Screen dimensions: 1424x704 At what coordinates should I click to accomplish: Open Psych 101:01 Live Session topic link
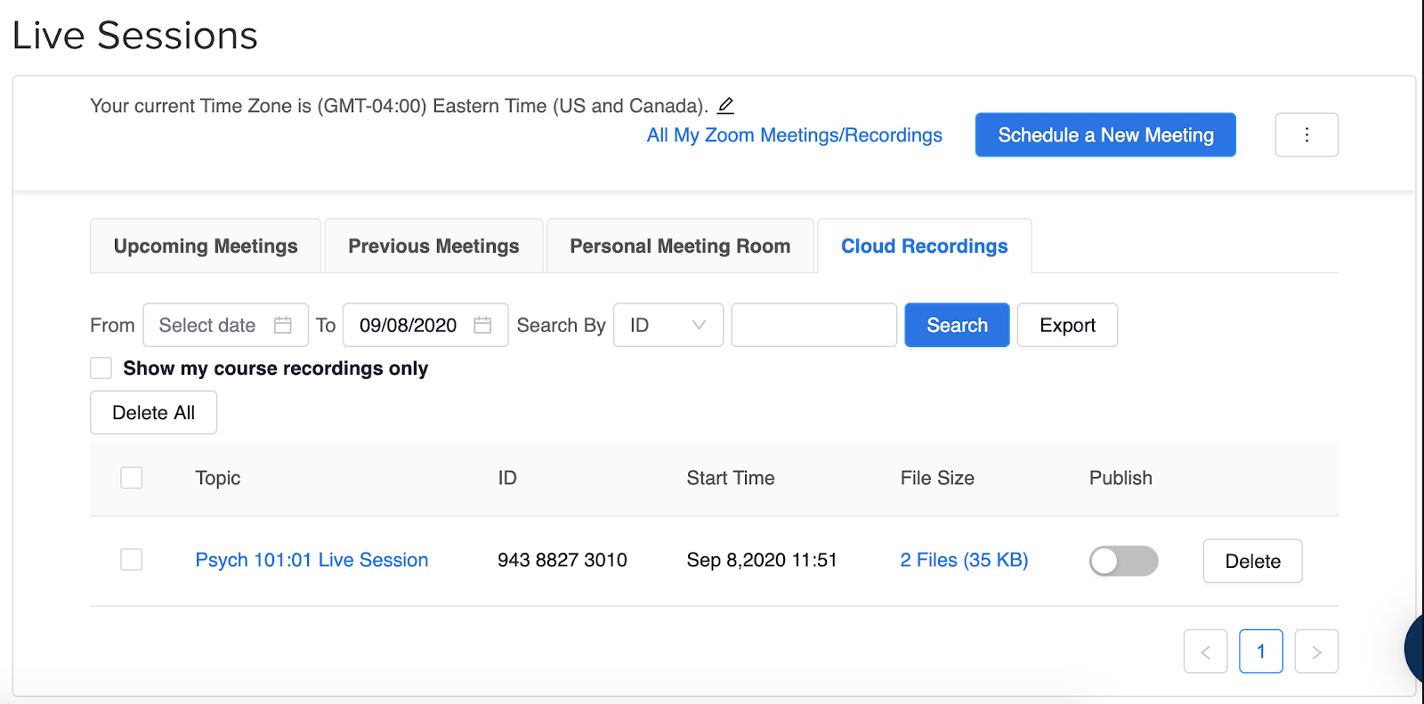(311, 560)
